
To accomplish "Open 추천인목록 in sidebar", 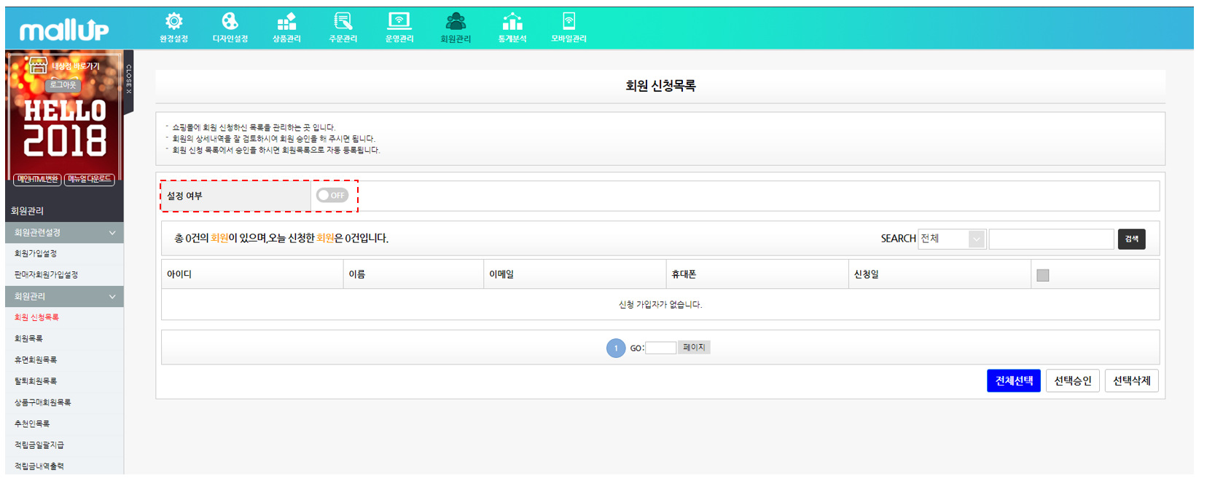I will point(32,423).
